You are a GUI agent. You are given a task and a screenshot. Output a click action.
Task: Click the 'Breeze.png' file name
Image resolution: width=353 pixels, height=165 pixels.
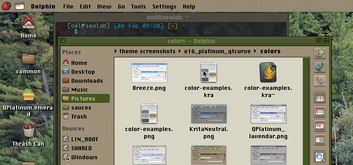point(149,88)
